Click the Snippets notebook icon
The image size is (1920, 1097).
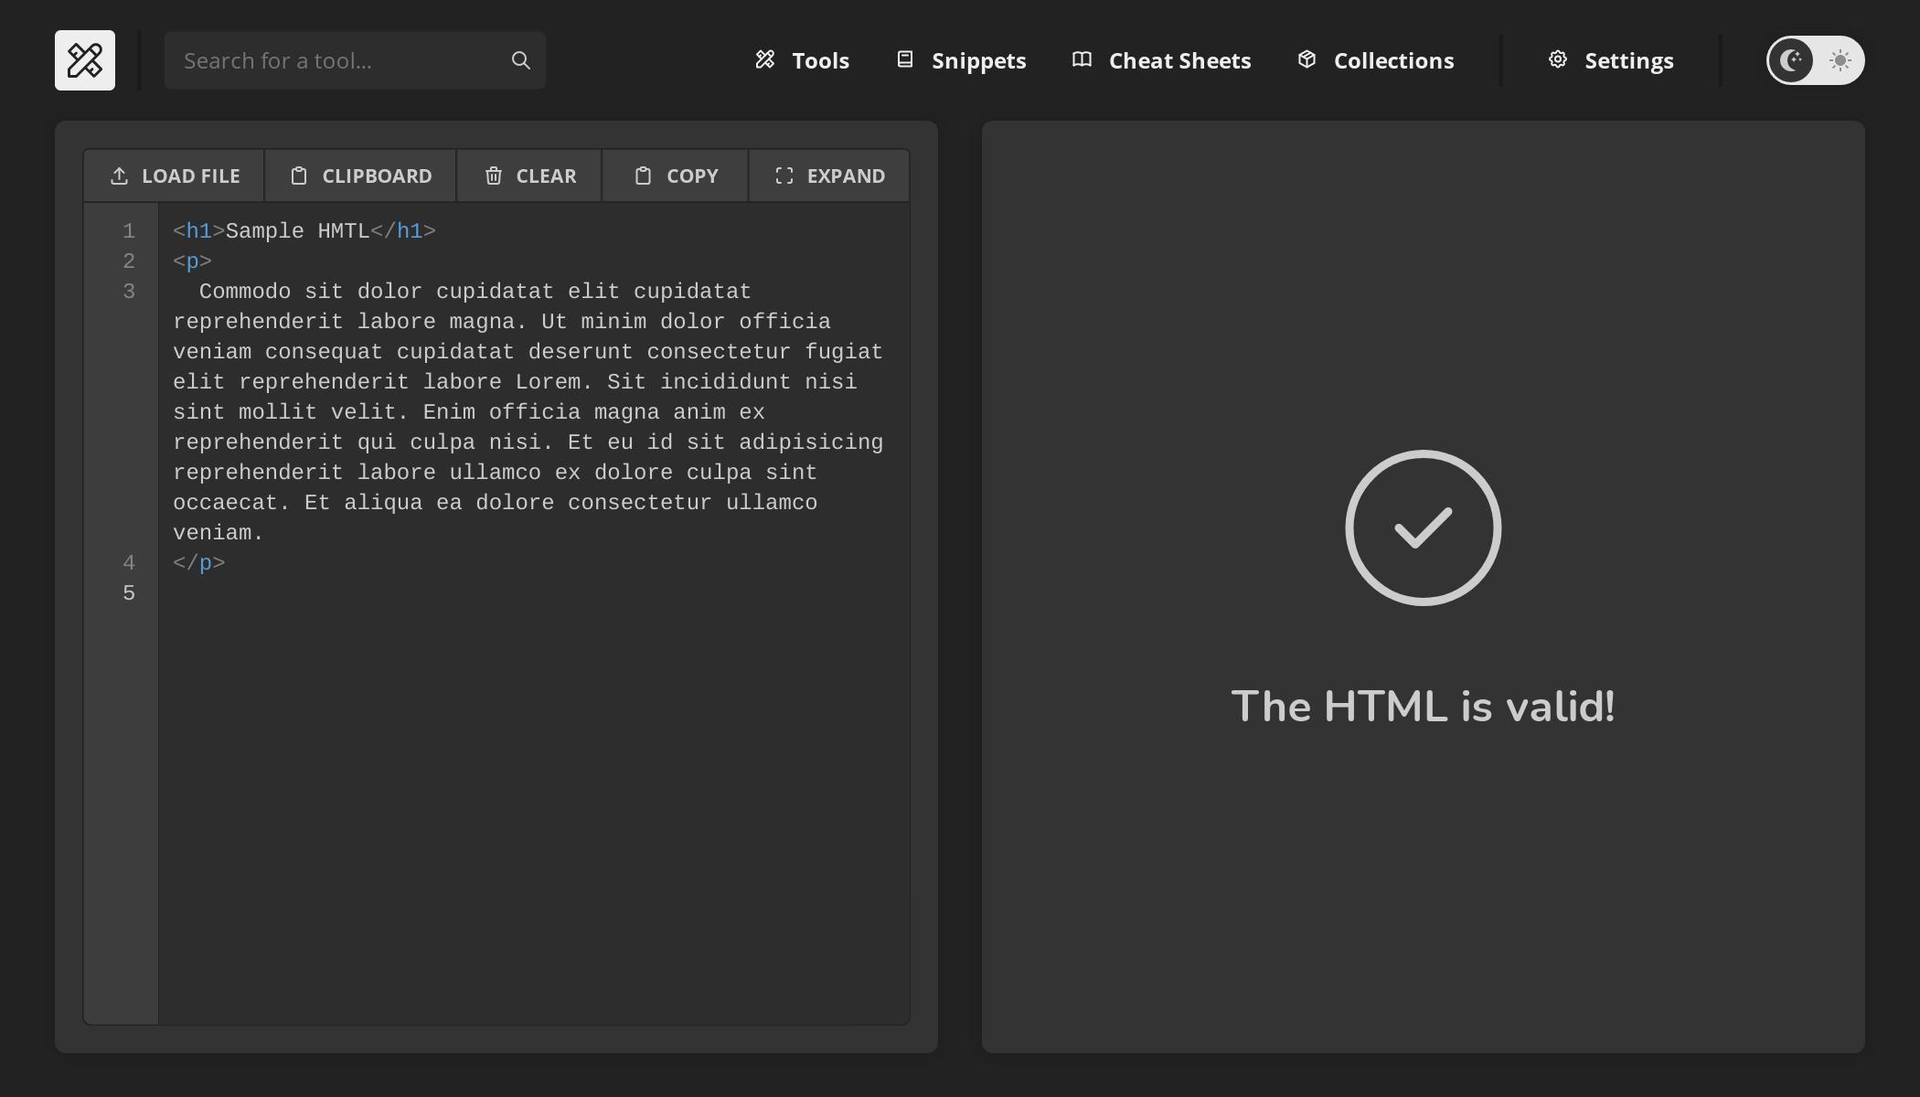pyautogui.click(x=905, y=59)
